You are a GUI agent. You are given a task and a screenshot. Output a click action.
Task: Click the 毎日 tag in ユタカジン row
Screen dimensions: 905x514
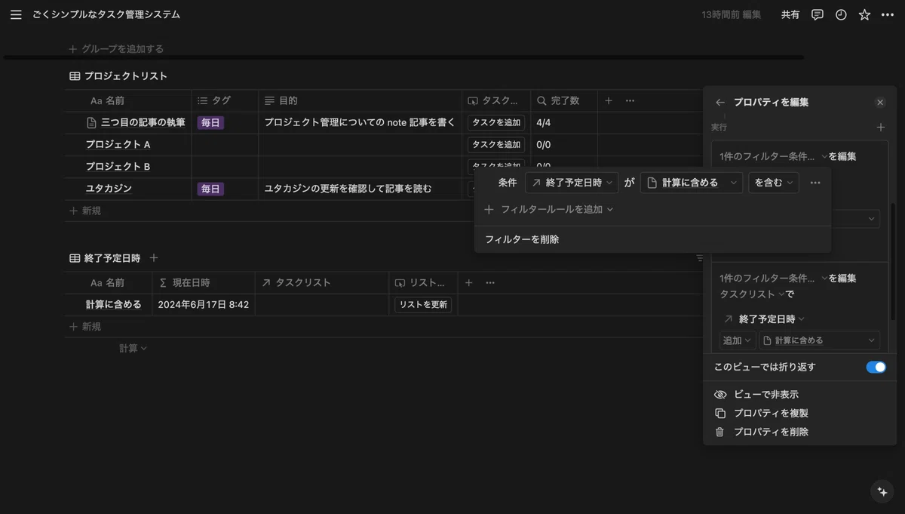click(x=210, y=189)
